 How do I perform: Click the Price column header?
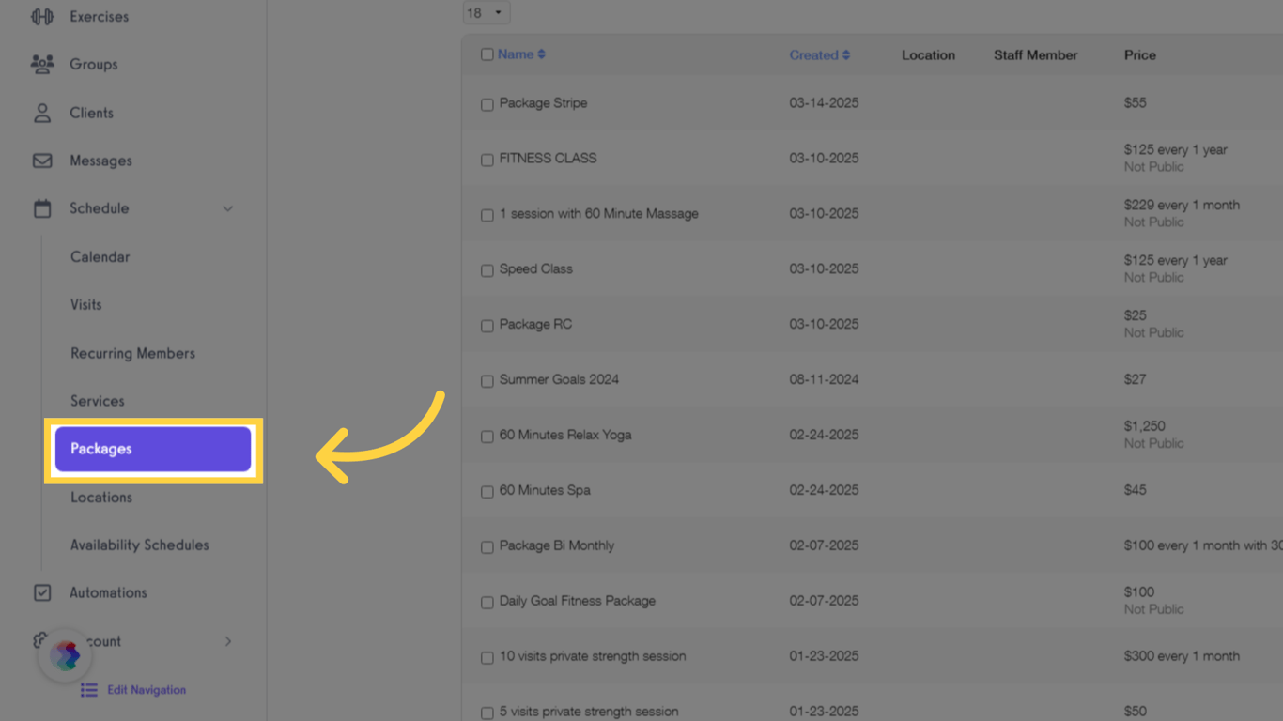tap(1139, 55)
